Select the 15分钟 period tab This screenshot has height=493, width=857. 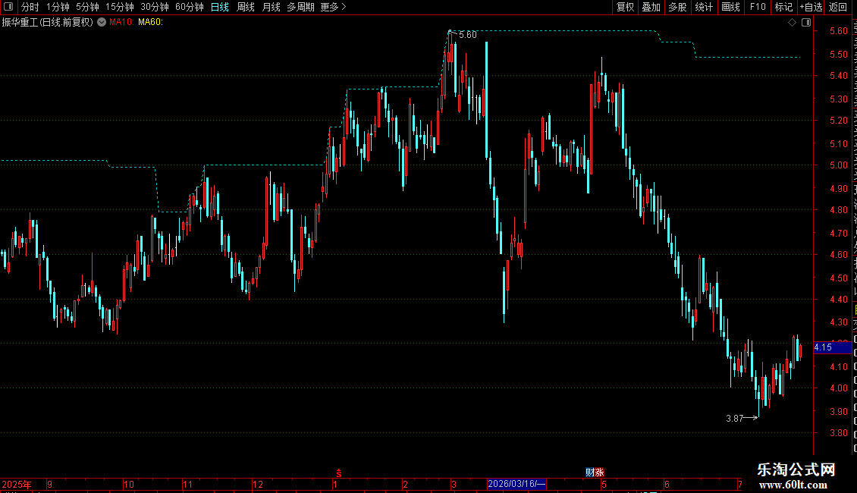click(119, 7)
